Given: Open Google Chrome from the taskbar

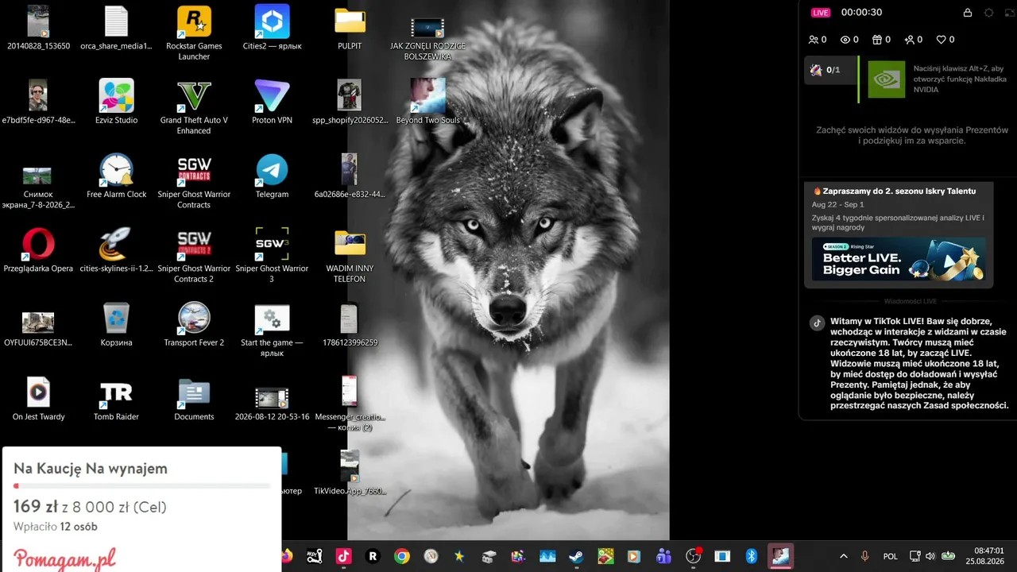Looking at the screenshot, I should (x=402, y=556).
